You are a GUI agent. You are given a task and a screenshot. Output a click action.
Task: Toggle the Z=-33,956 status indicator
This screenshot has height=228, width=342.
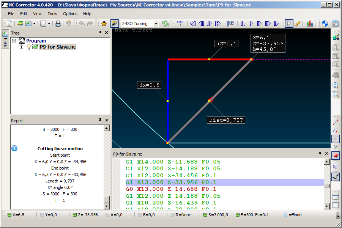pos(85,215)
